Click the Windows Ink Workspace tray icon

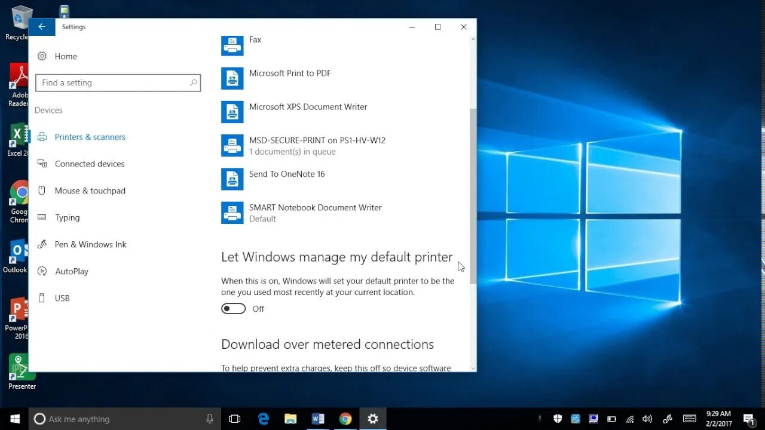pyautogui.click(x=668, y=419)
